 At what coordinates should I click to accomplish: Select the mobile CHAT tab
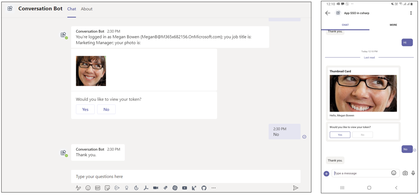click(345, 25)
